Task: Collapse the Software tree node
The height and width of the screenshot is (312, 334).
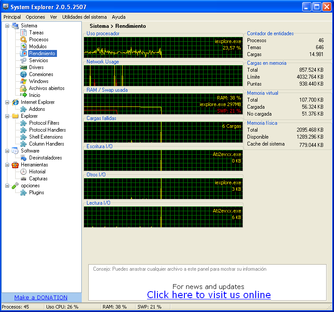Action: click(x=7, y=151)
